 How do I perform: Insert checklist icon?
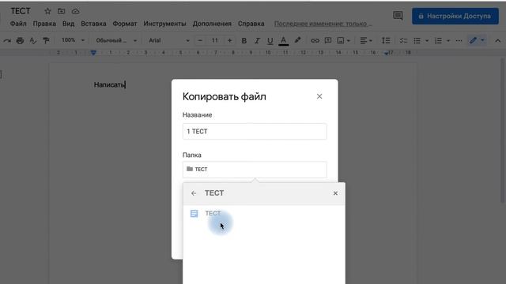[x=403, y=40]
